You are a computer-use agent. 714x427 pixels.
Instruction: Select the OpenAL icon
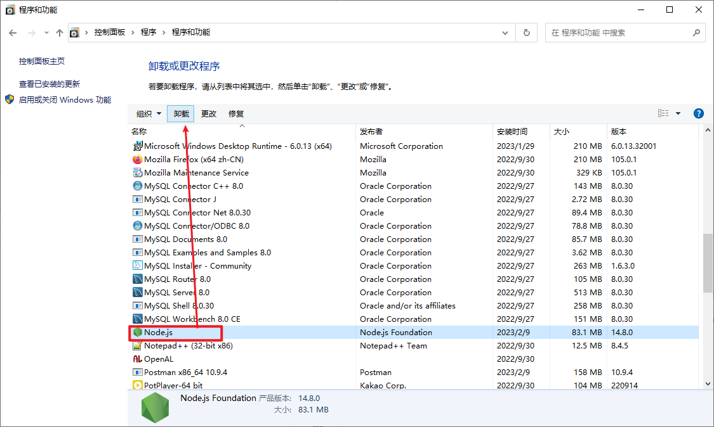pyautogui.click(x=138, y=359)
